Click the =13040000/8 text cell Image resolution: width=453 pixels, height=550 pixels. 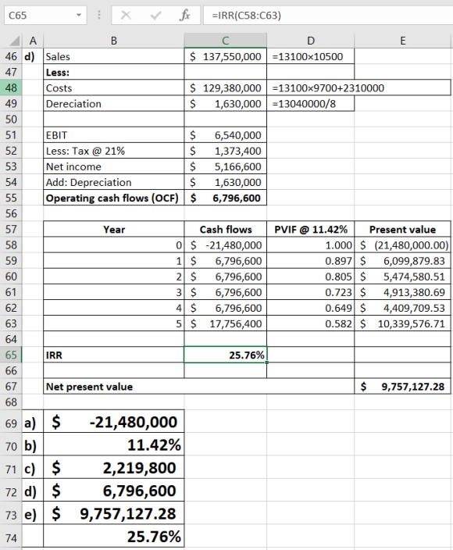tap(311, 104)
